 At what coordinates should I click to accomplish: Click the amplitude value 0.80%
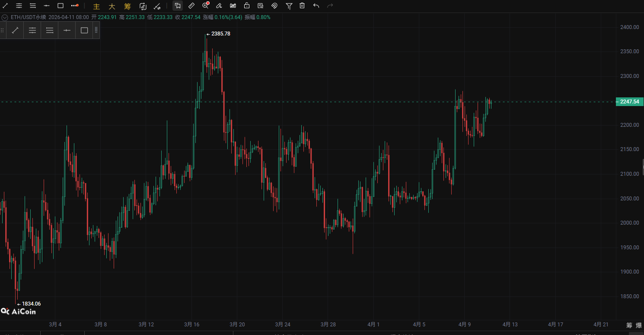[x=263, y=17]
